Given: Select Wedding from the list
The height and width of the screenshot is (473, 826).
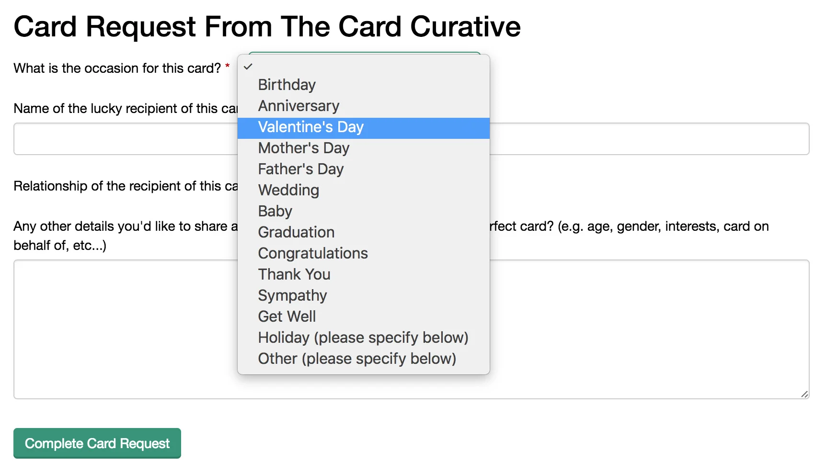Looking at the screenshot, I should point(288,190).
